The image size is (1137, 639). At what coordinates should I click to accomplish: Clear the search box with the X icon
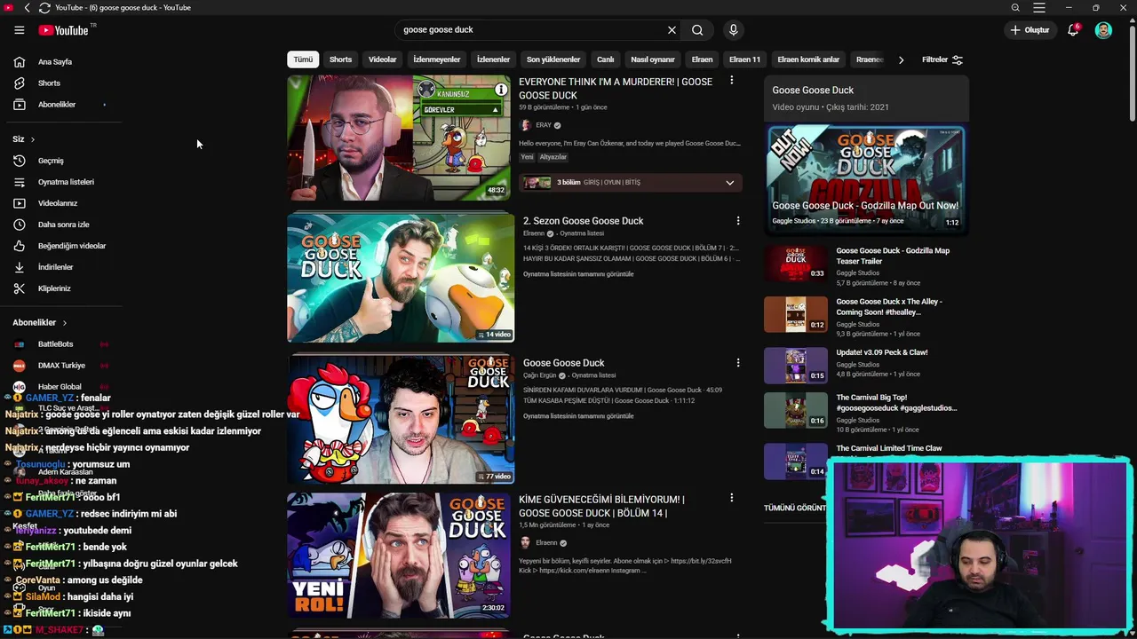pos(672,30)
